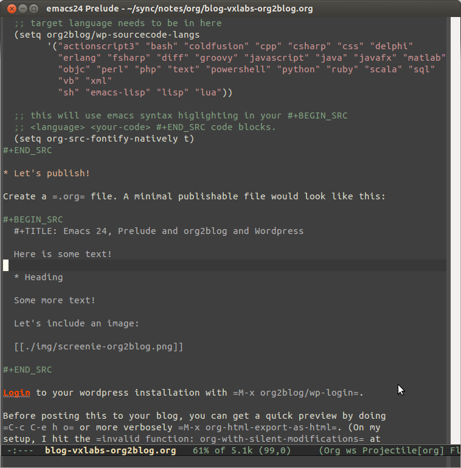
Task: Click "=C-c C-e h o=" key binding text
Action: 38,427
